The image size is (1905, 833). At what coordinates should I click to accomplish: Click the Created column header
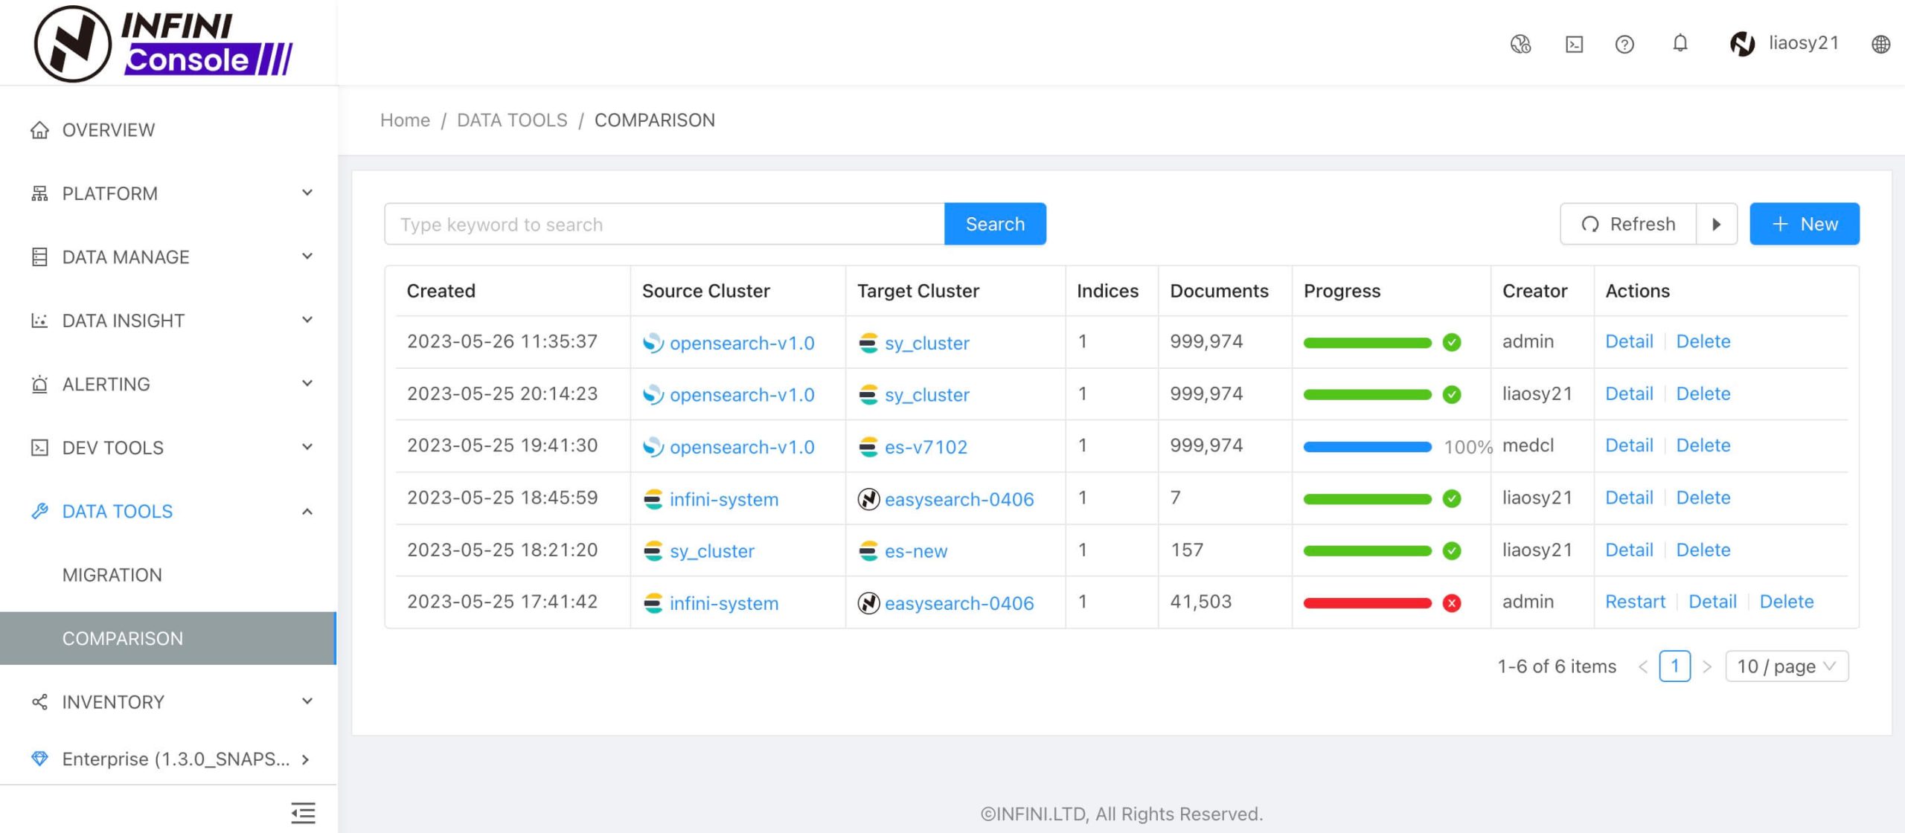coord(441,291)
